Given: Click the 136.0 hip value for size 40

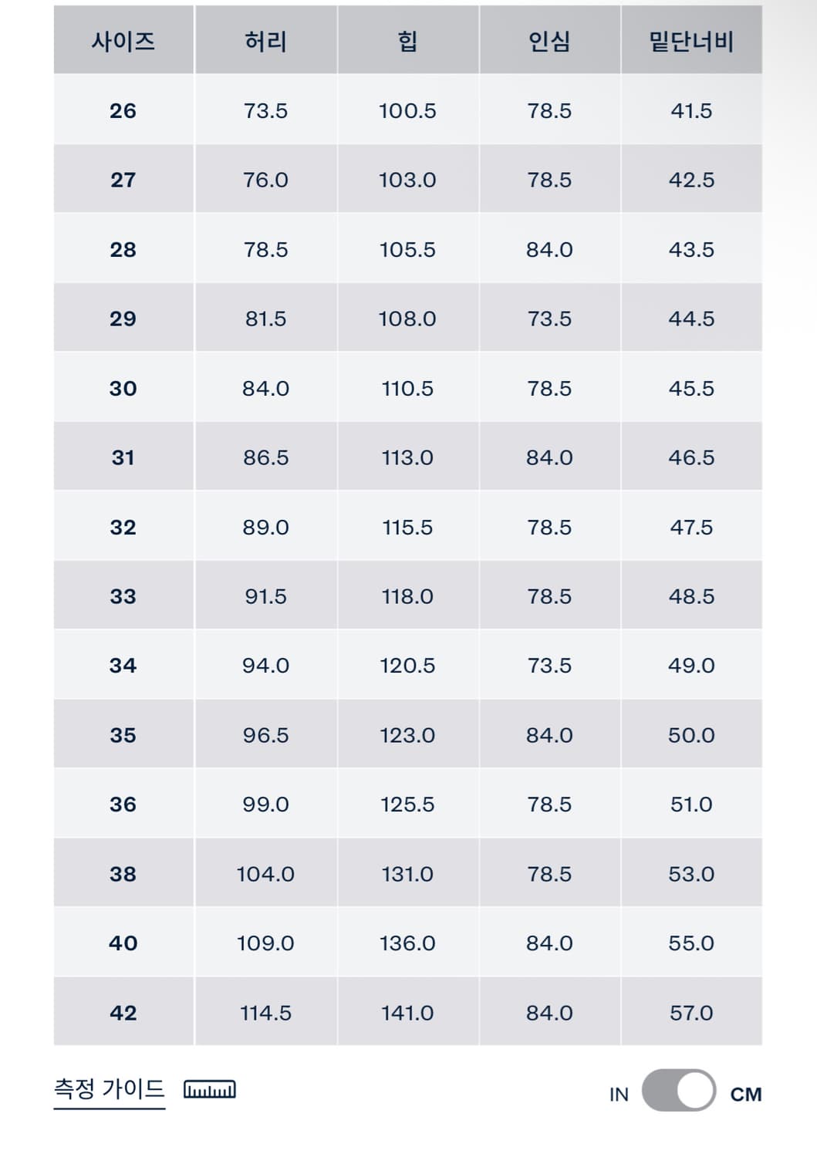Looking at the screenshot, I should [x=407, y=943].
